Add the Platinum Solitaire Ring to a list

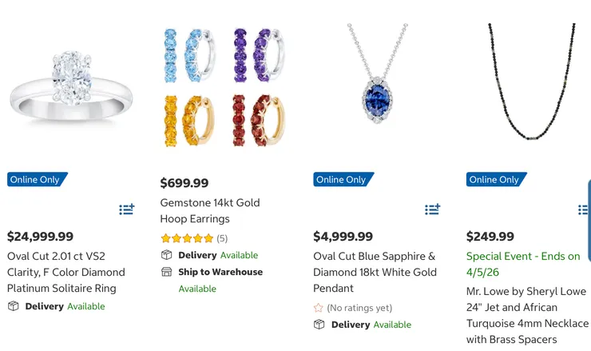coord(127,209)
